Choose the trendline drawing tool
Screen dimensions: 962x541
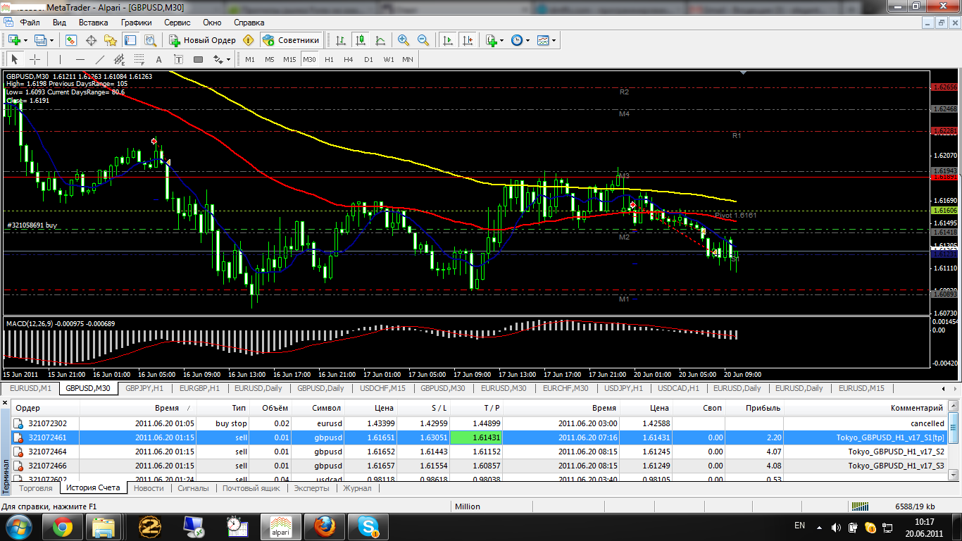click(x=100, y=59)
